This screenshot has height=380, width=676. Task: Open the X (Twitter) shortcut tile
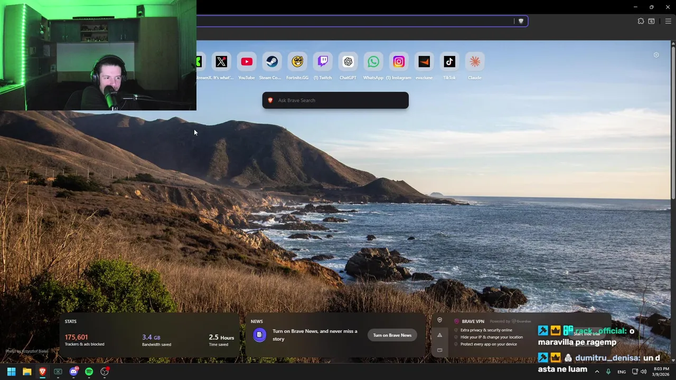221,62
